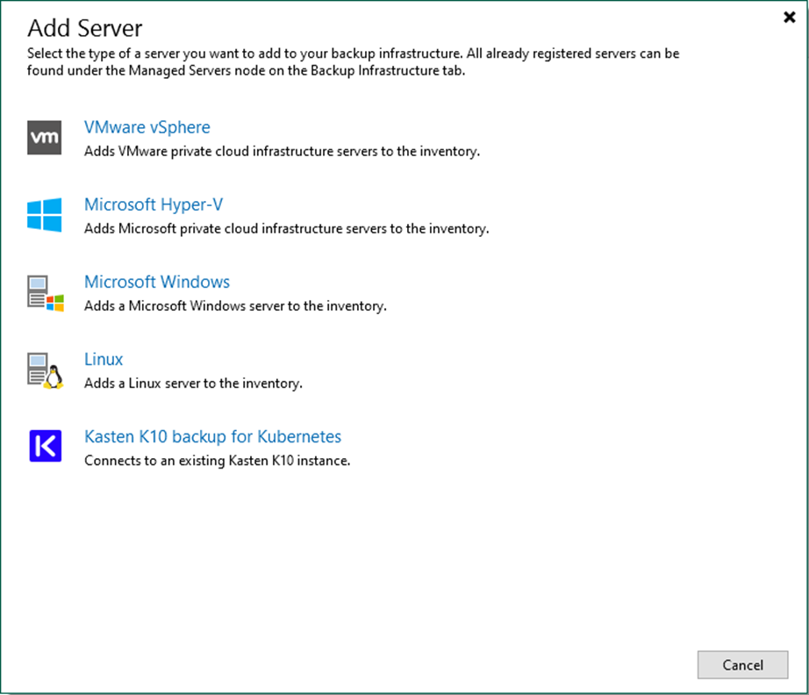Select Kasten K10 backup for Kubernetes
Screen dimensions: 809x695
coord(212,436)
